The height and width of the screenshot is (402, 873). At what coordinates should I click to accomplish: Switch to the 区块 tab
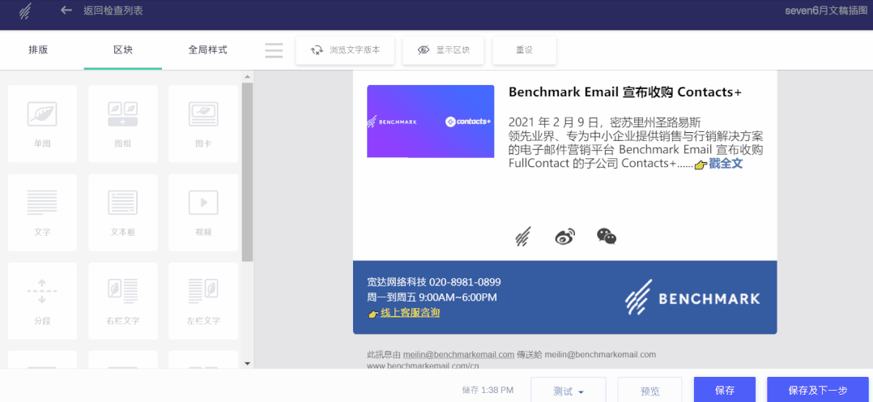[x=123, y=49]
